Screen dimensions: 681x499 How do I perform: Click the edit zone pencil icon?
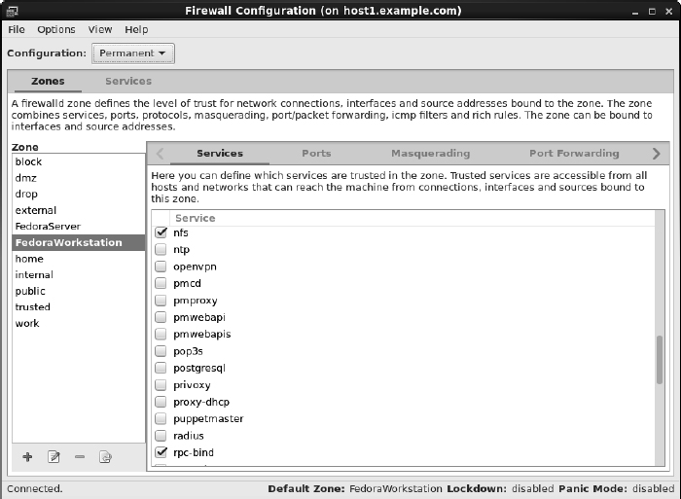tap(54, 457)
